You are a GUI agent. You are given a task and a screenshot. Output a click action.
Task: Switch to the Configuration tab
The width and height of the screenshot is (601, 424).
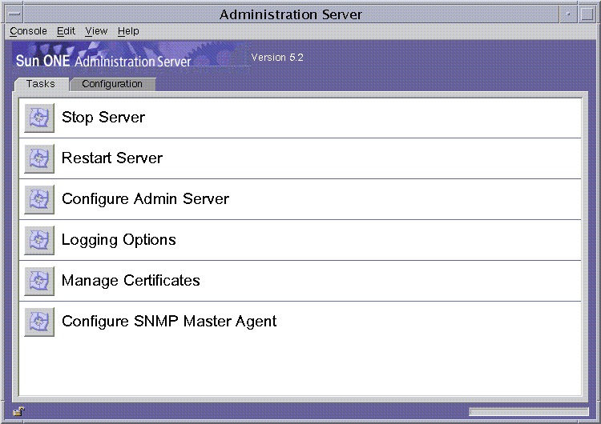click(x=112, y=84)
